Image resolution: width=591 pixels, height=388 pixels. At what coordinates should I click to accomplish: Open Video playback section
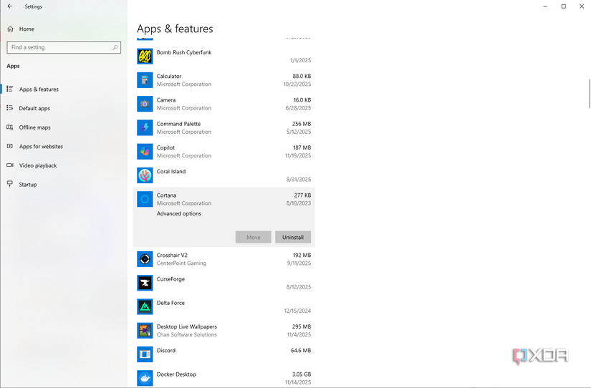pos(38,165)
